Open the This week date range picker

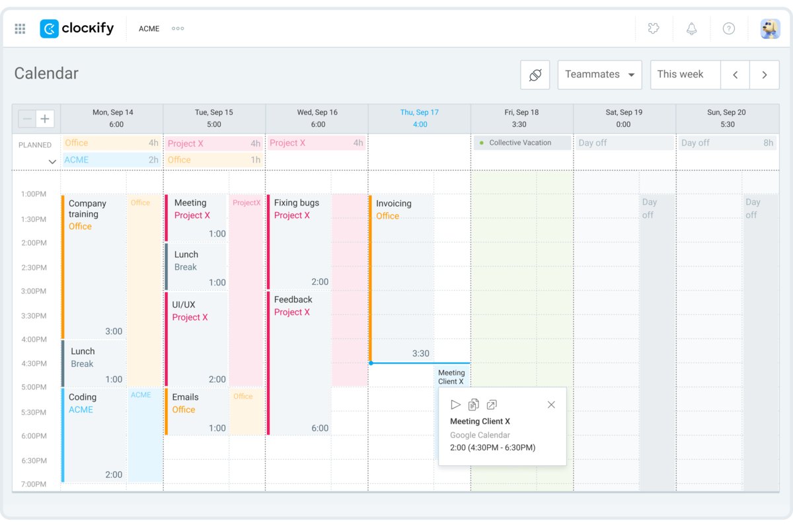(685, 75)
